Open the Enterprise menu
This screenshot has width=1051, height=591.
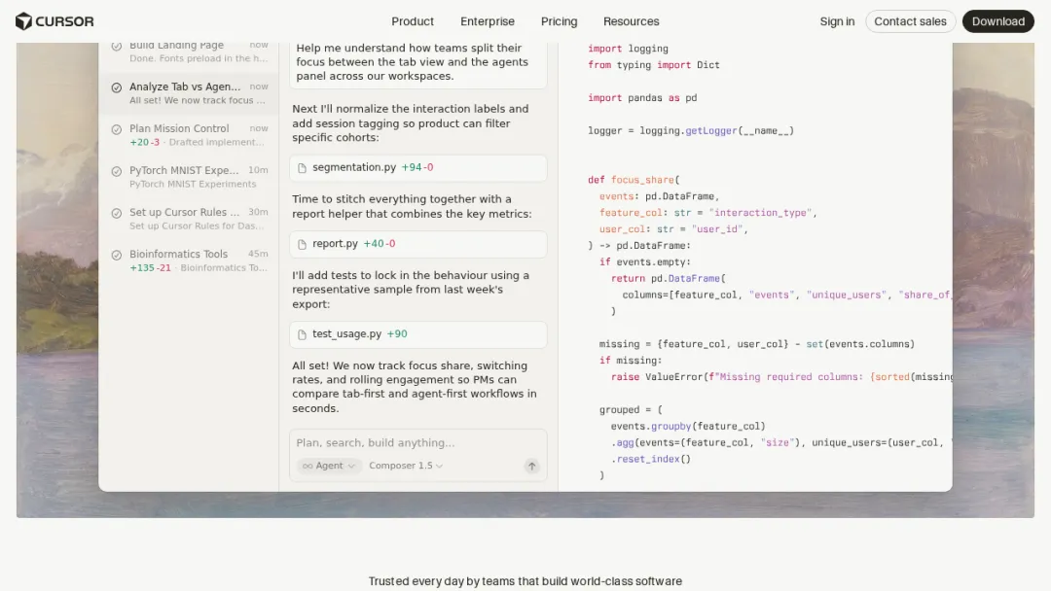[x=488, y=21]
